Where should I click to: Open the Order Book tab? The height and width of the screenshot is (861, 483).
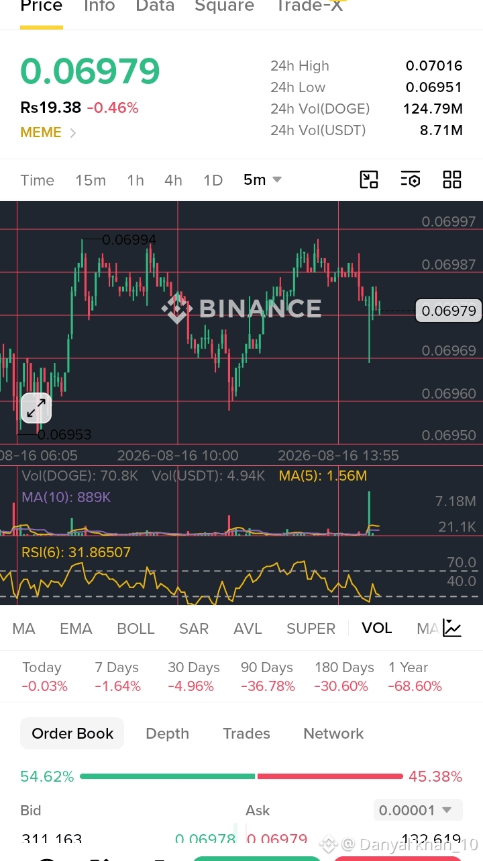tap(72, 733)
